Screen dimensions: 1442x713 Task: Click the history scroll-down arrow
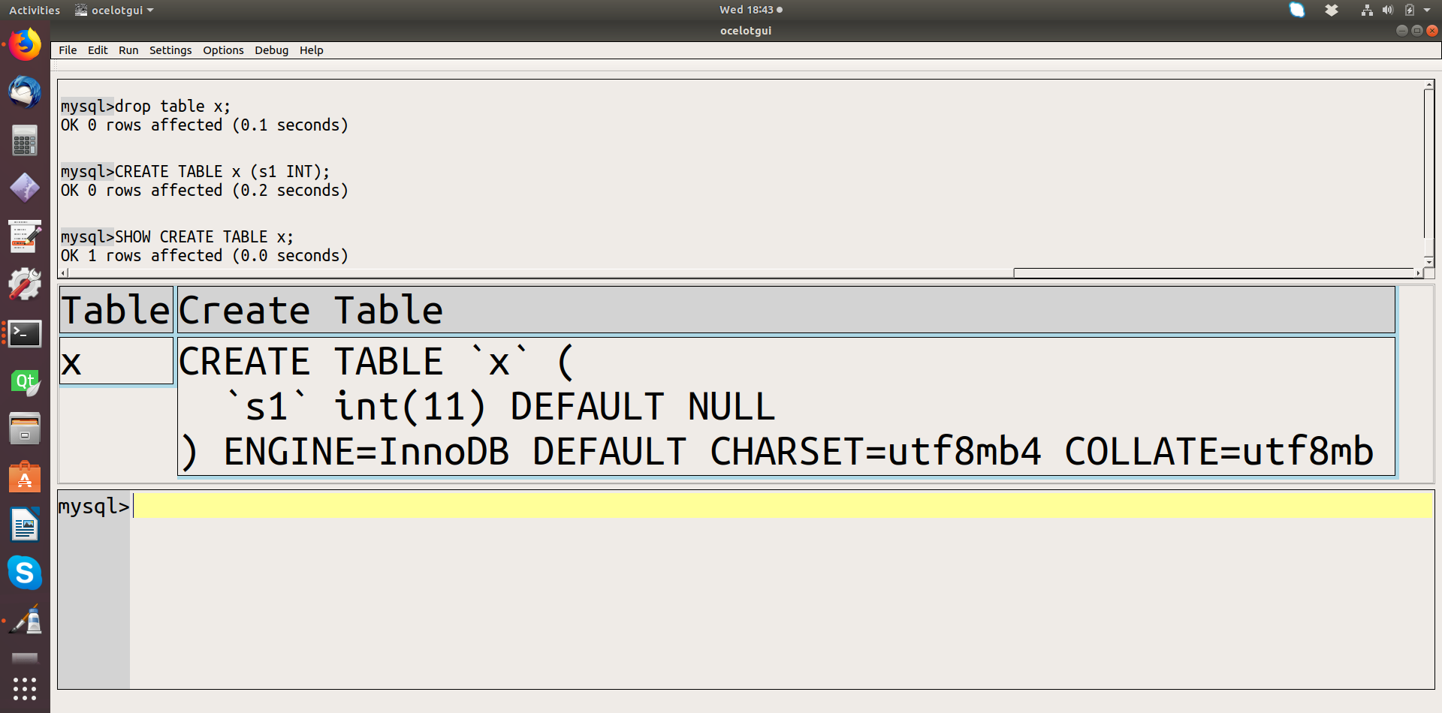(x=1428, y=262)
